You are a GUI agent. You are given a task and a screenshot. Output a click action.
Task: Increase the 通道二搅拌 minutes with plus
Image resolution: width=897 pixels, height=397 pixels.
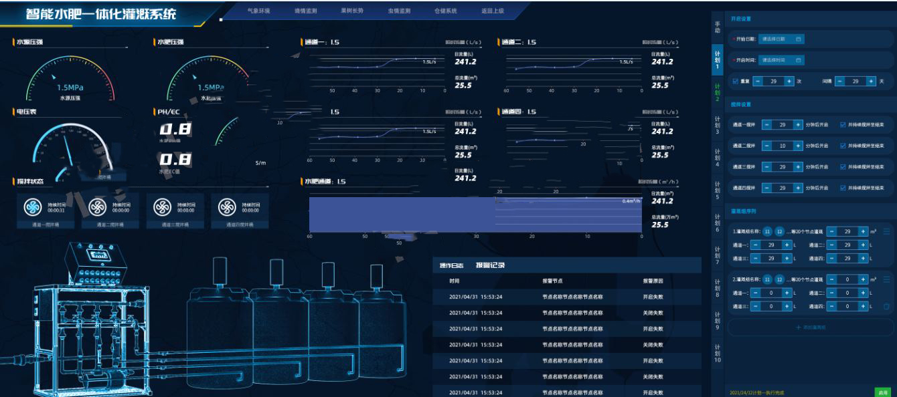(x=798, y=146)
